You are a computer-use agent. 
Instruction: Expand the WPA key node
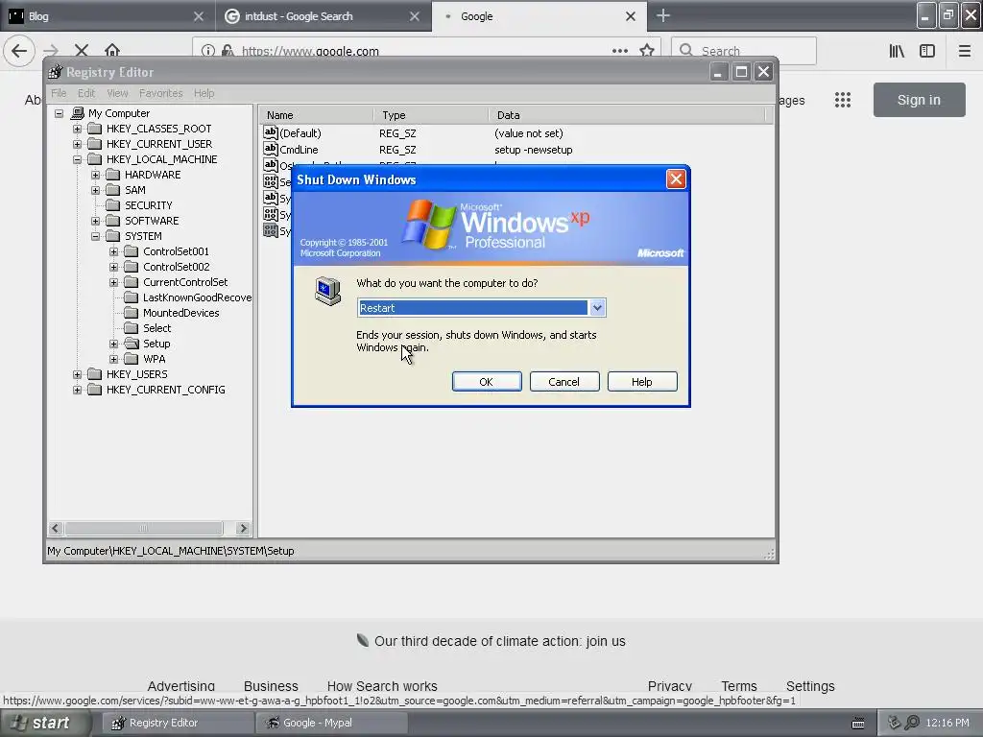pos(113,359)
